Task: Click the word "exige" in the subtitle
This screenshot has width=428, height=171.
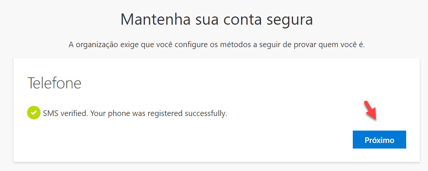Action: coord(129,45)
